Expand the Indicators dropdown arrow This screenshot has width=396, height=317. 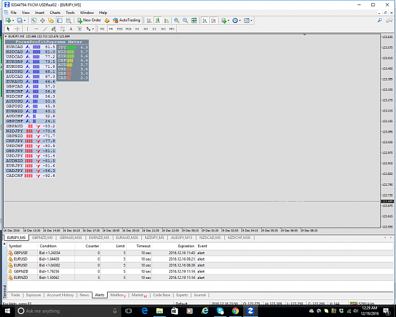(x=228, y=21)
